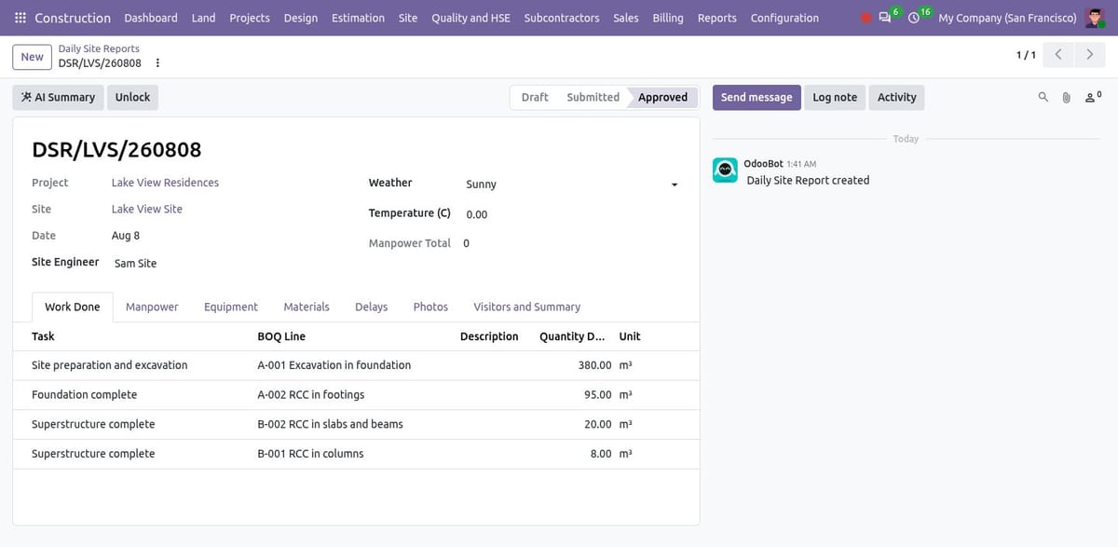Viewport: 1118px width, 547px height.
Task: Schedule an Activity
Action: (x=897, y=97)
